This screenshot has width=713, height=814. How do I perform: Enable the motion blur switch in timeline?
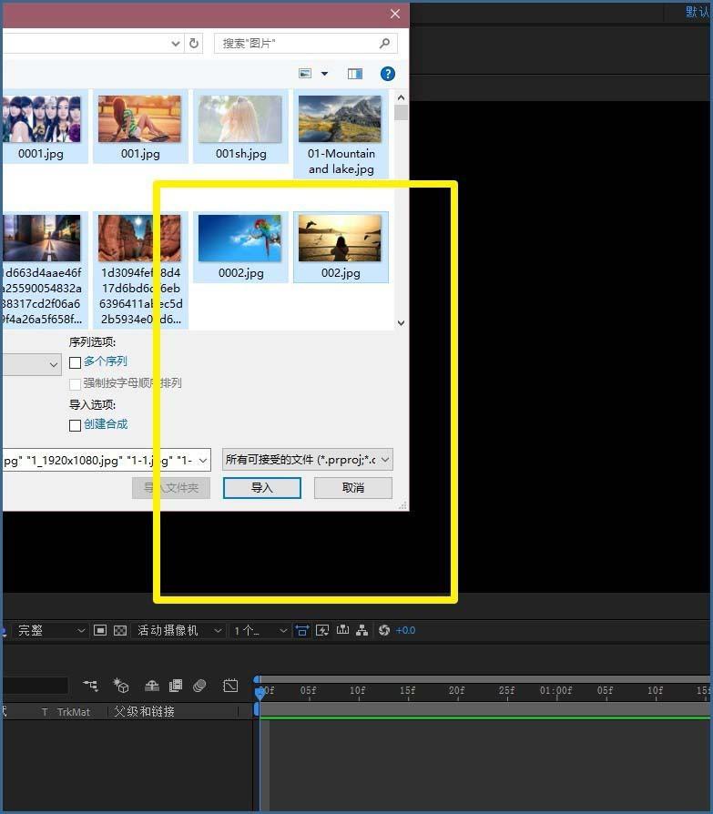[x=199, y=686]
